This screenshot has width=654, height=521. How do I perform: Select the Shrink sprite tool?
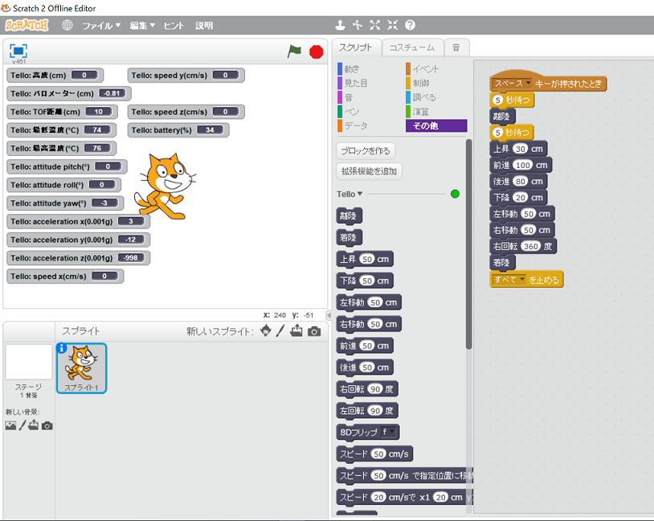tap(393, 26)
